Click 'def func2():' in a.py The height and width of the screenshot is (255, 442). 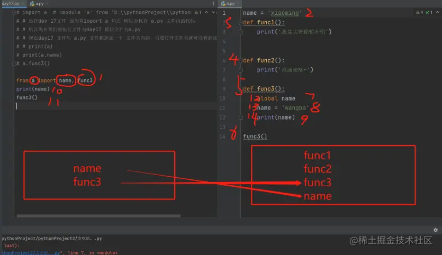264,60
